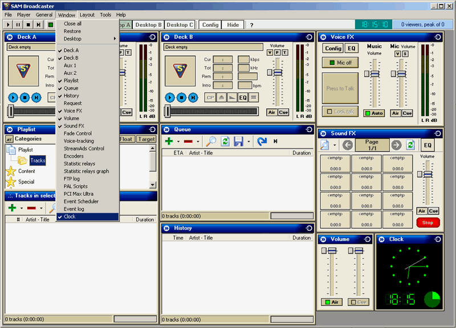This screenshot has width=456, height=328.
Task: Click Queue magnifier search icon
Action: click(x=211, y=141)
